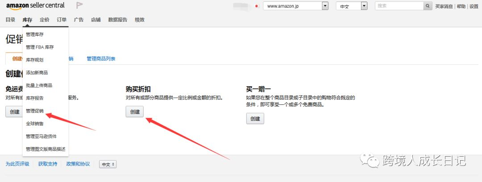This screenshot has height=182, width=482.
Task: Click 创建 button under 买一赠一
Action: pos(255,119)
